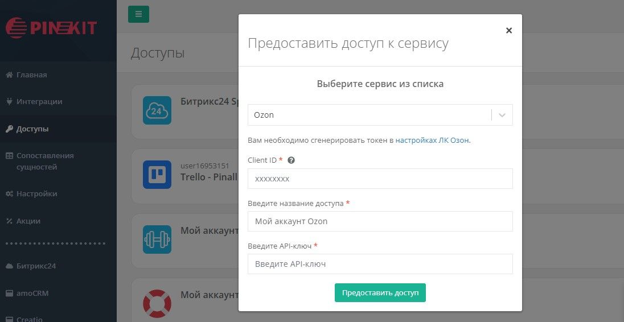This screenshot has width=624, height=322.
Task: Click the Trello service icon
Action: tap(157, 175)
